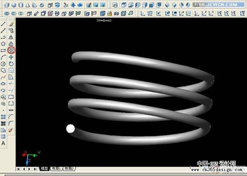Viewport: 247px width, 176px height.
Task: Activate the Move tool
Action: (11, 57)
